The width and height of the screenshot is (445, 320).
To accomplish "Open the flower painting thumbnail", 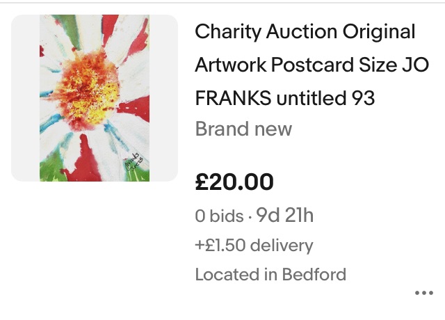I will pyautogui.click(x=95, y=98).
